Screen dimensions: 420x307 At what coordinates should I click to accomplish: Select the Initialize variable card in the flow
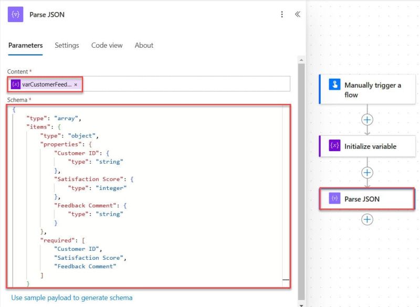(x=369, y=146)
